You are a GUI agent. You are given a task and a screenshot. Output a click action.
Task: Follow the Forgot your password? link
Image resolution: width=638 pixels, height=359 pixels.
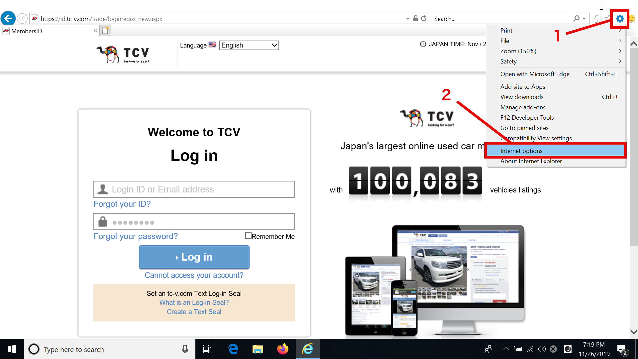coord(136,236)
